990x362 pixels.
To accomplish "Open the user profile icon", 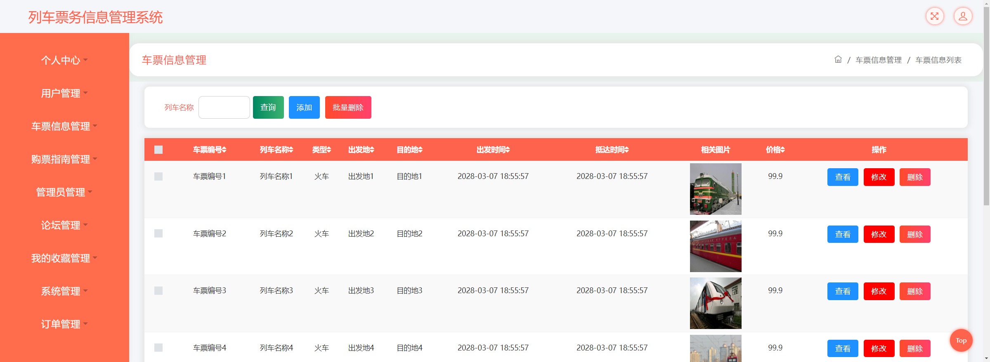I will (x=963, y=16).
